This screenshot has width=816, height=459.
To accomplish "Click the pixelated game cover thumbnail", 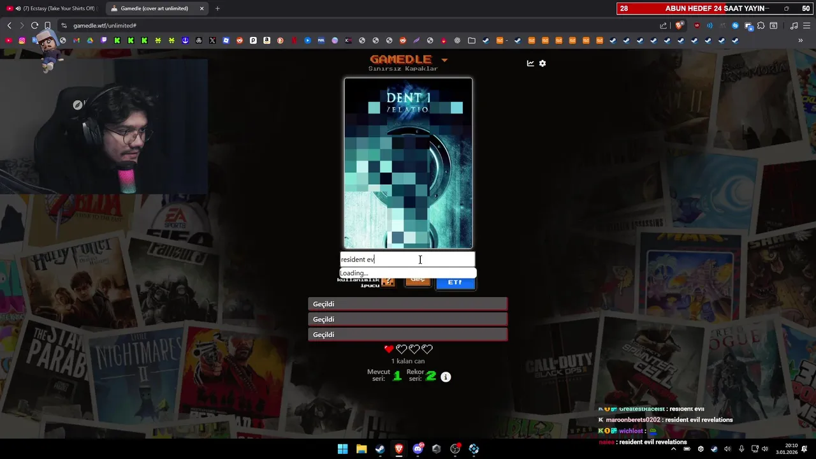I will (x=408, y=163).
